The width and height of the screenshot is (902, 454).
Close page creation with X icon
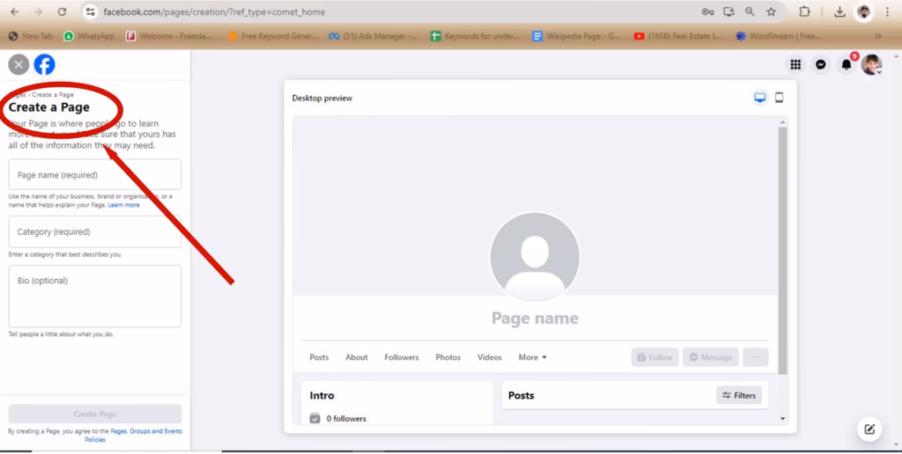18,64
